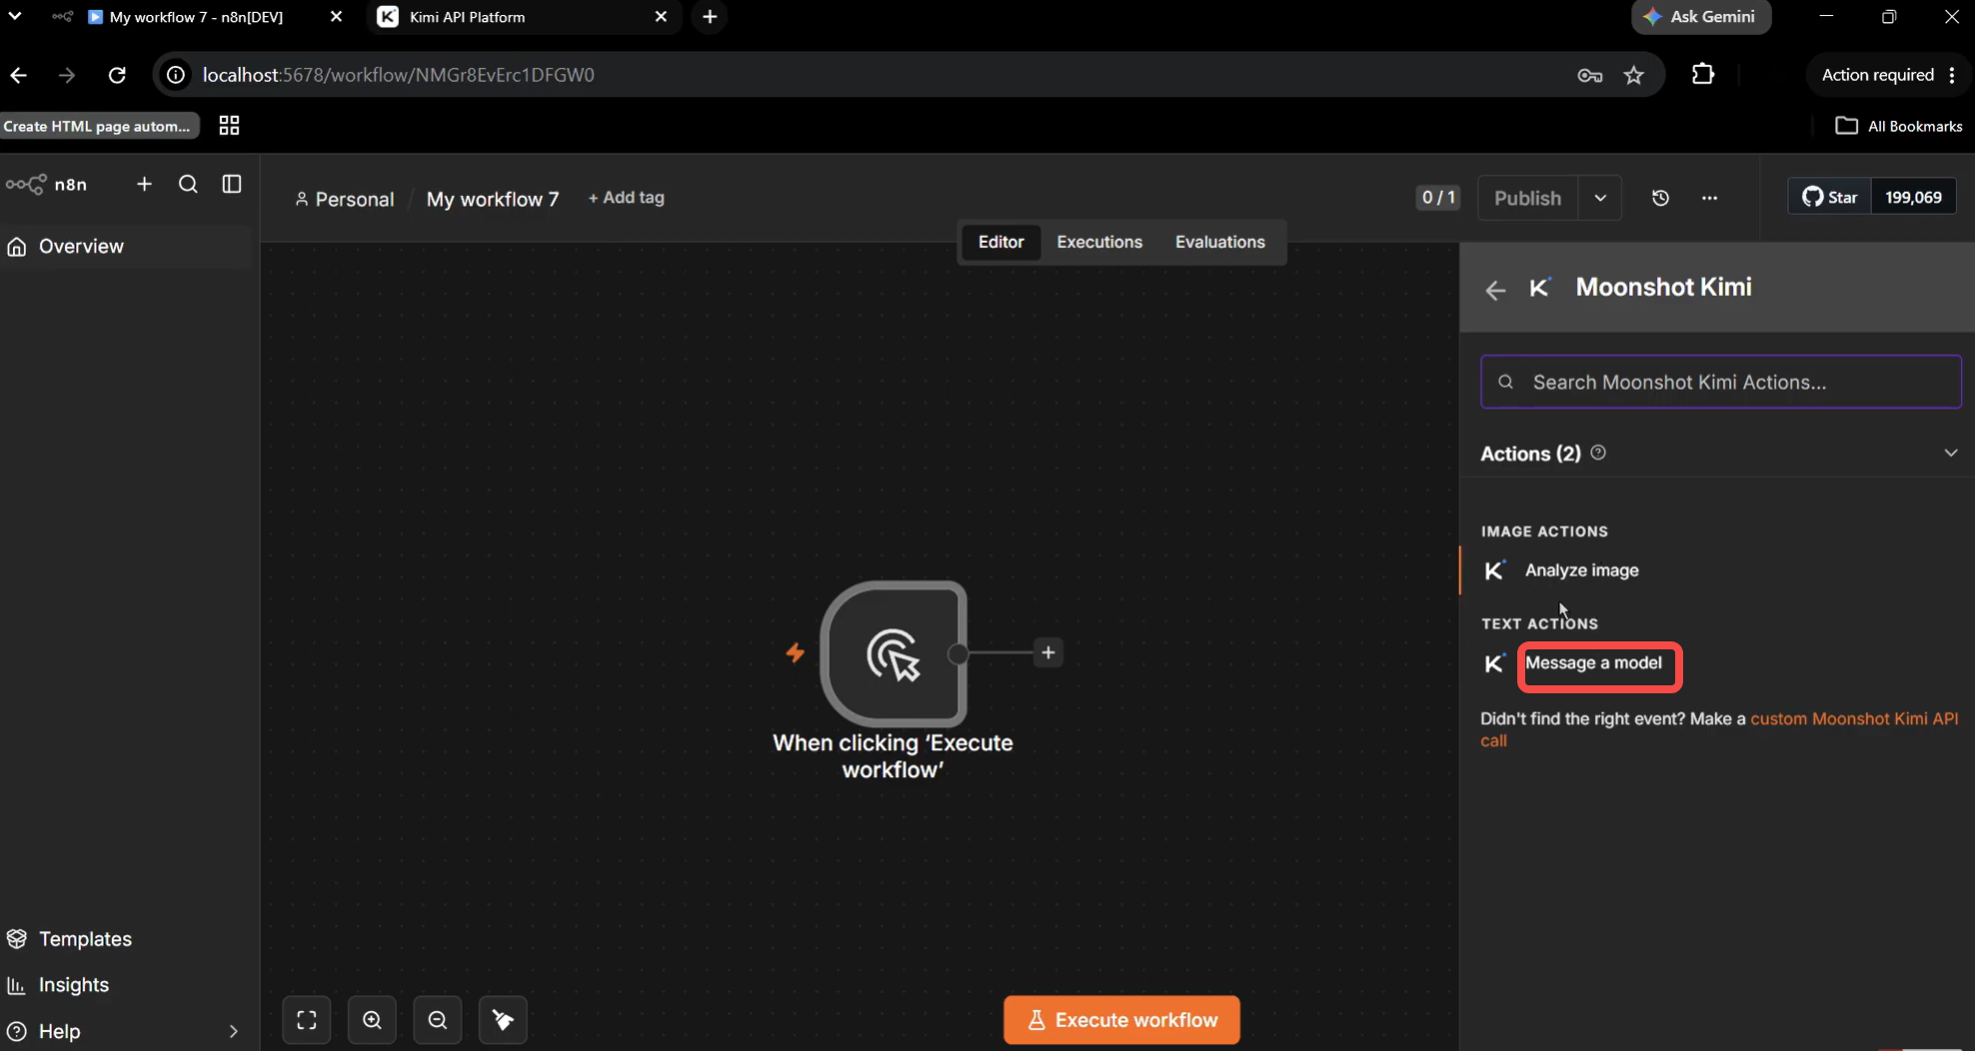Click the browser address bar URL
Screen dimensions: 1975x1051
click(x=399, y=75)
